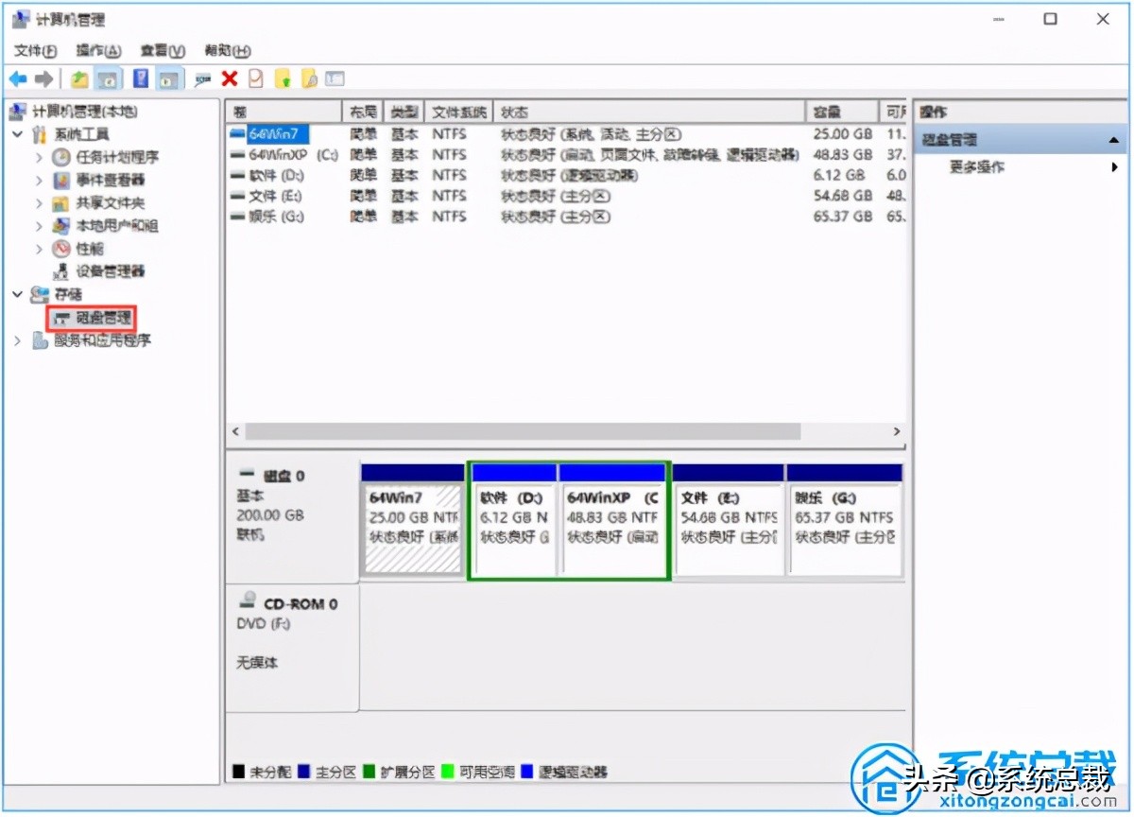Click the back navigation arrow in the toolbar

(x=17, y=78)
